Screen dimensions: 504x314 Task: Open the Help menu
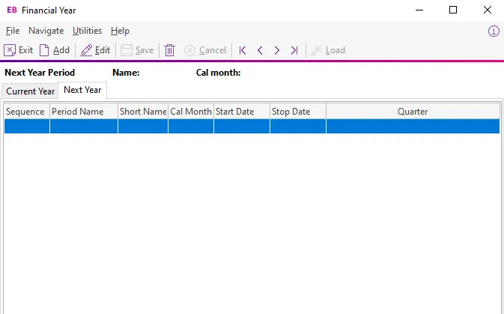point(120,31)
